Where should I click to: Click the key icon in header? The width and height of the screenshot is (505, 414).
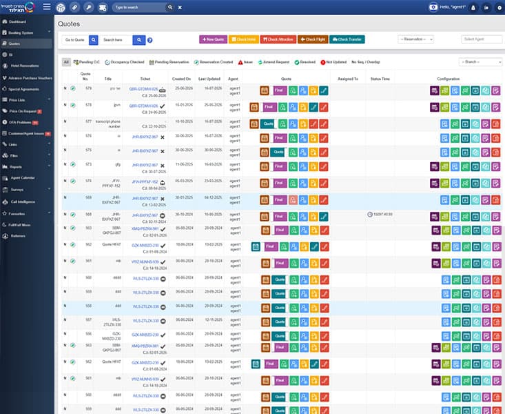89,7
